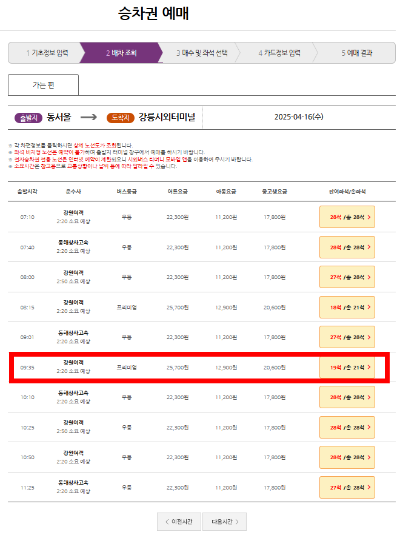Click the 10:50 departure time cell
Image resolution: width=400 pixels, height=535 pixels.
pos(27,457)
